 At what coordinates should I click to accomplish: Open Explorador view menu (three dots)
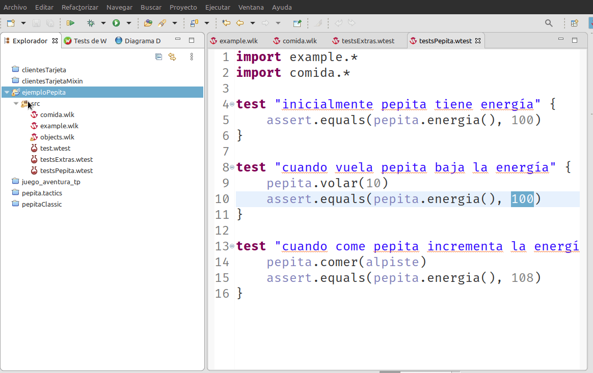coord(192,57)
